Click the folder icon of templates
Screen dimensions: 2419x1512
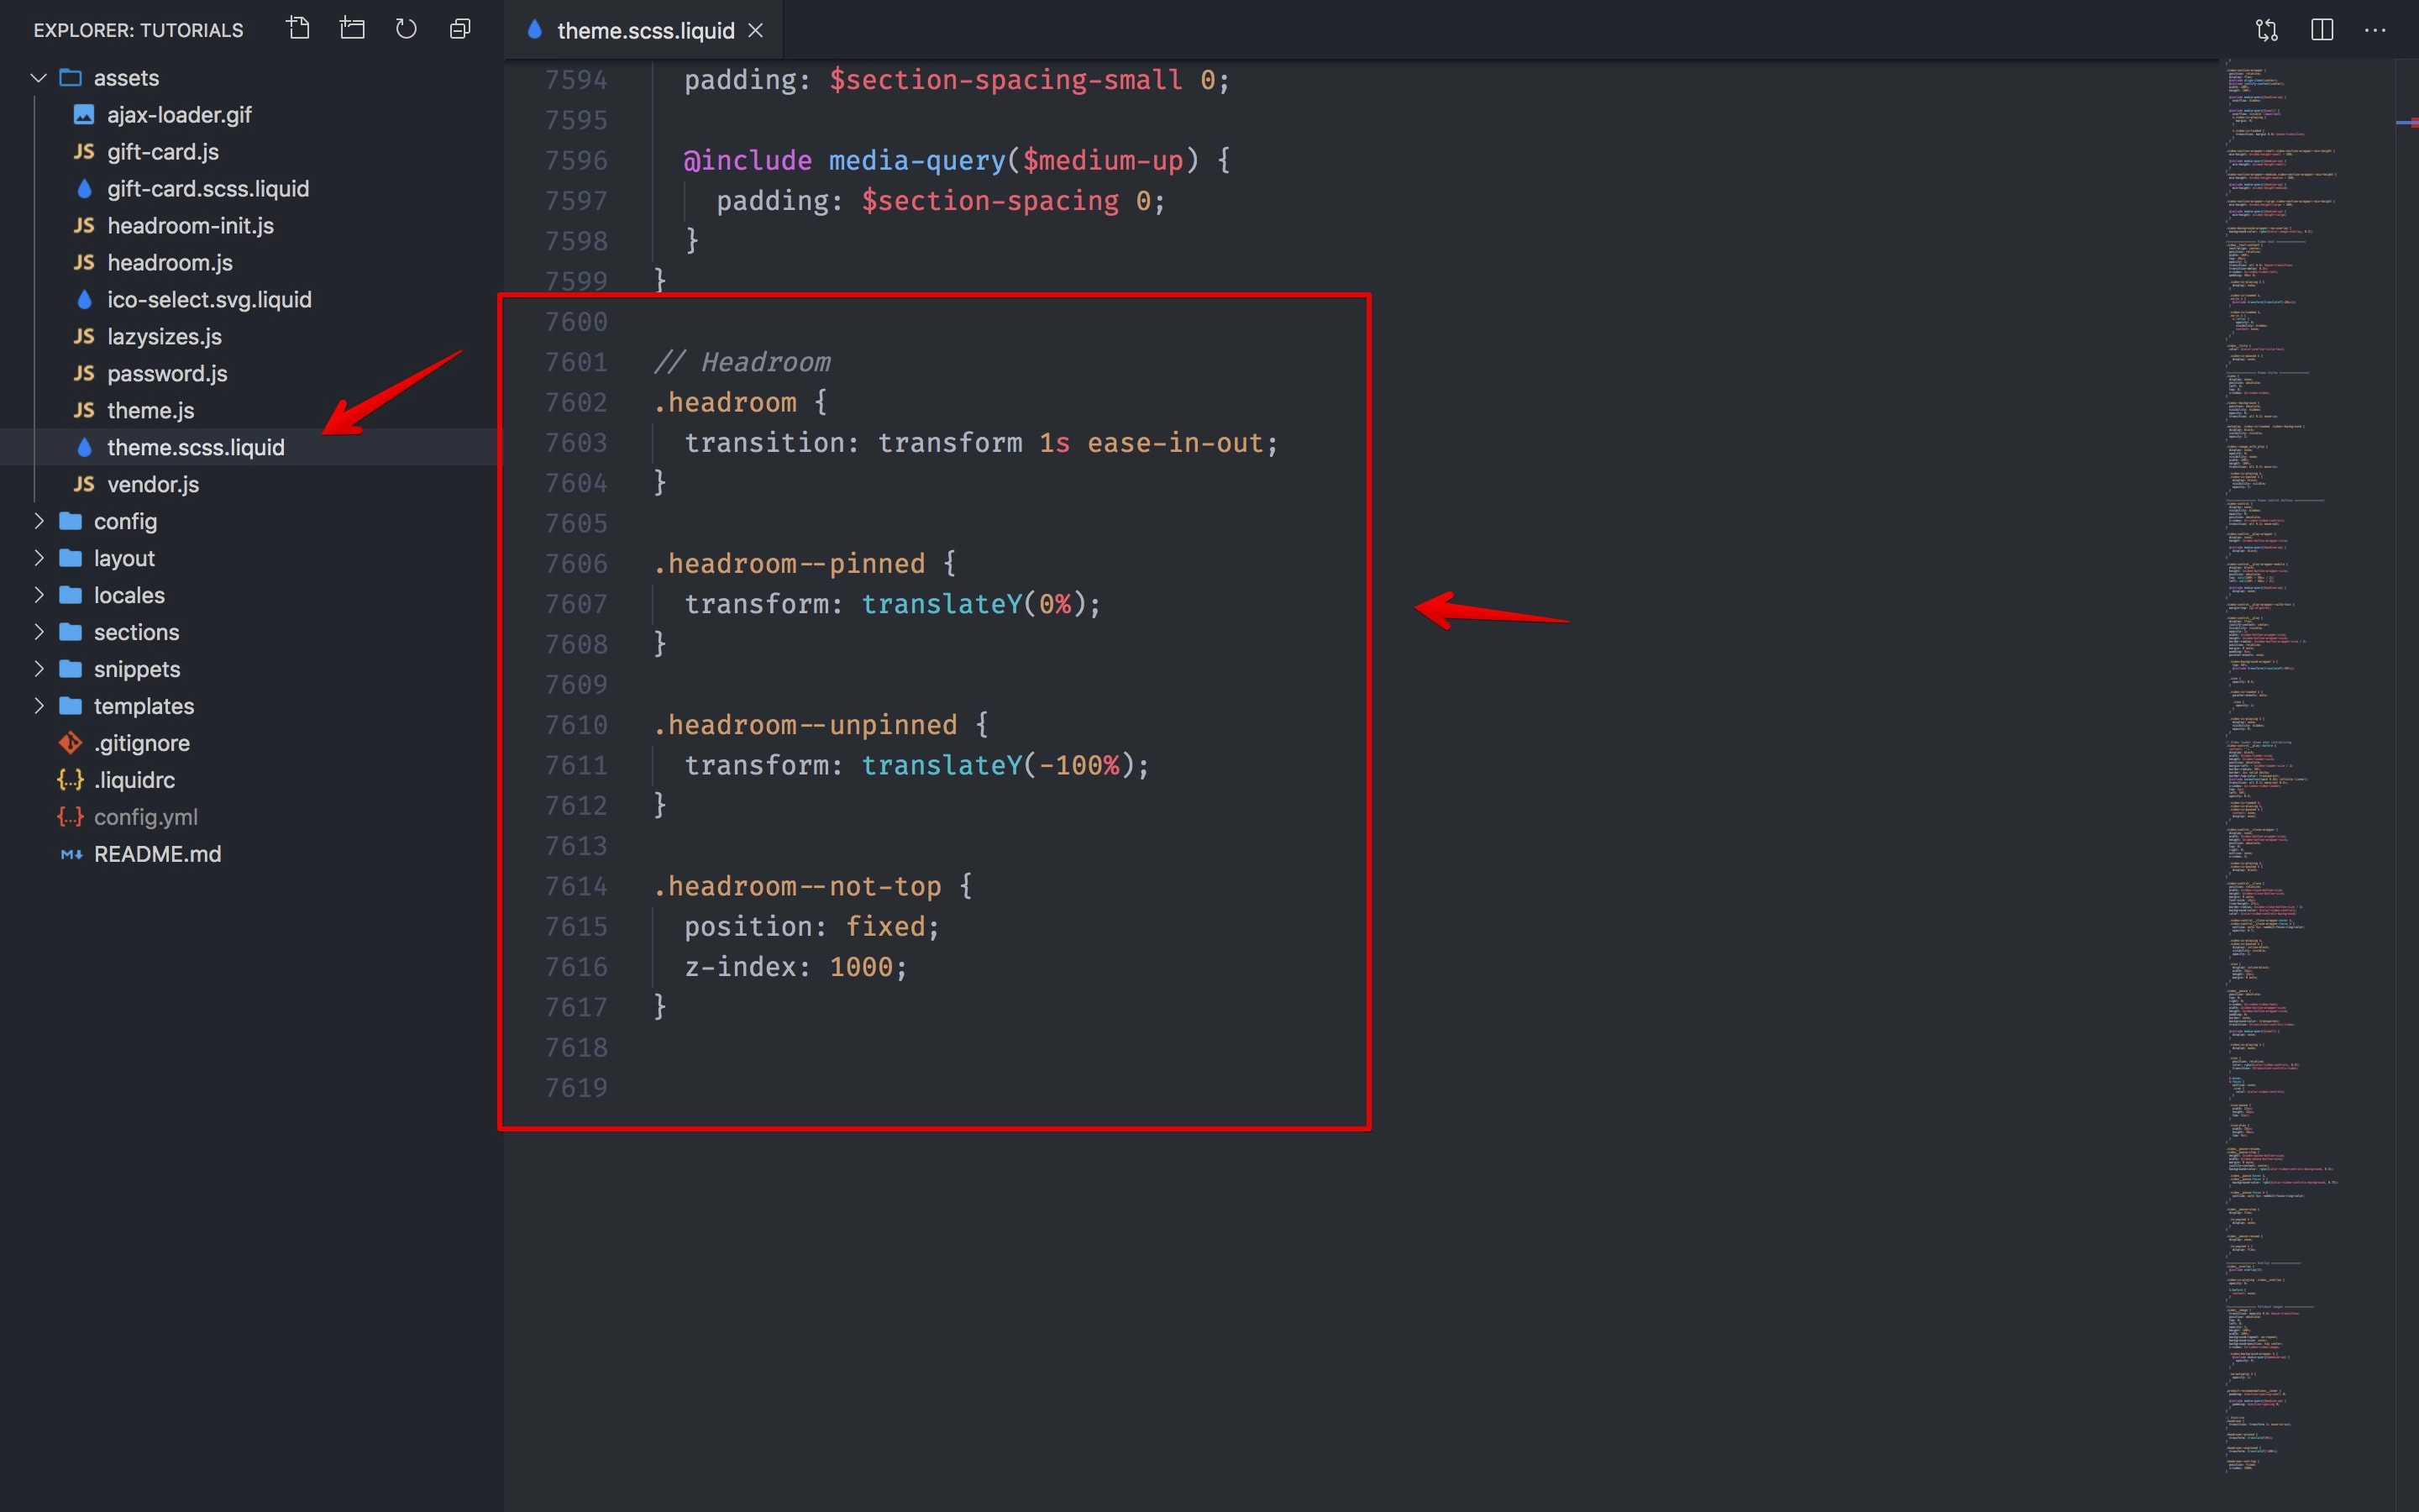pyautogui.click(x=70, y=706)
